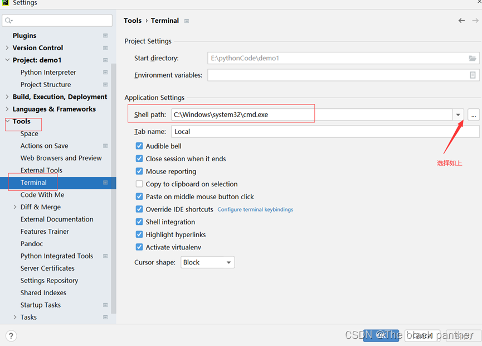
Task: Expand the Version Control tree node
Action: coord(7,48)
